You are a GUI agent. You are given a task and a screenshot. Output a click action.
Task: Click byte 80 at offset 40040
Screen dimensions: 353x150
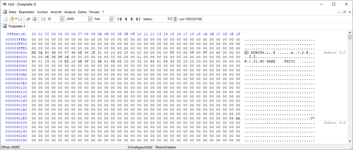pos(34,61)
